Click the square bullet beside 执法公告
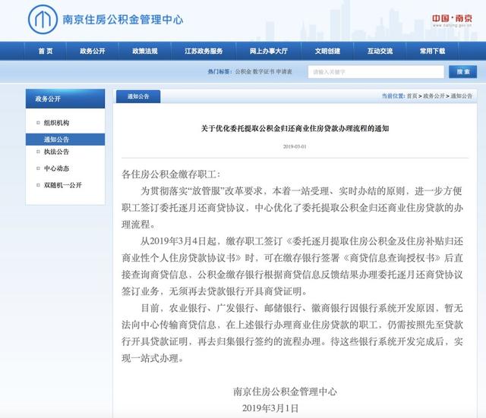The image size is (486, 418). click(38, 152)
